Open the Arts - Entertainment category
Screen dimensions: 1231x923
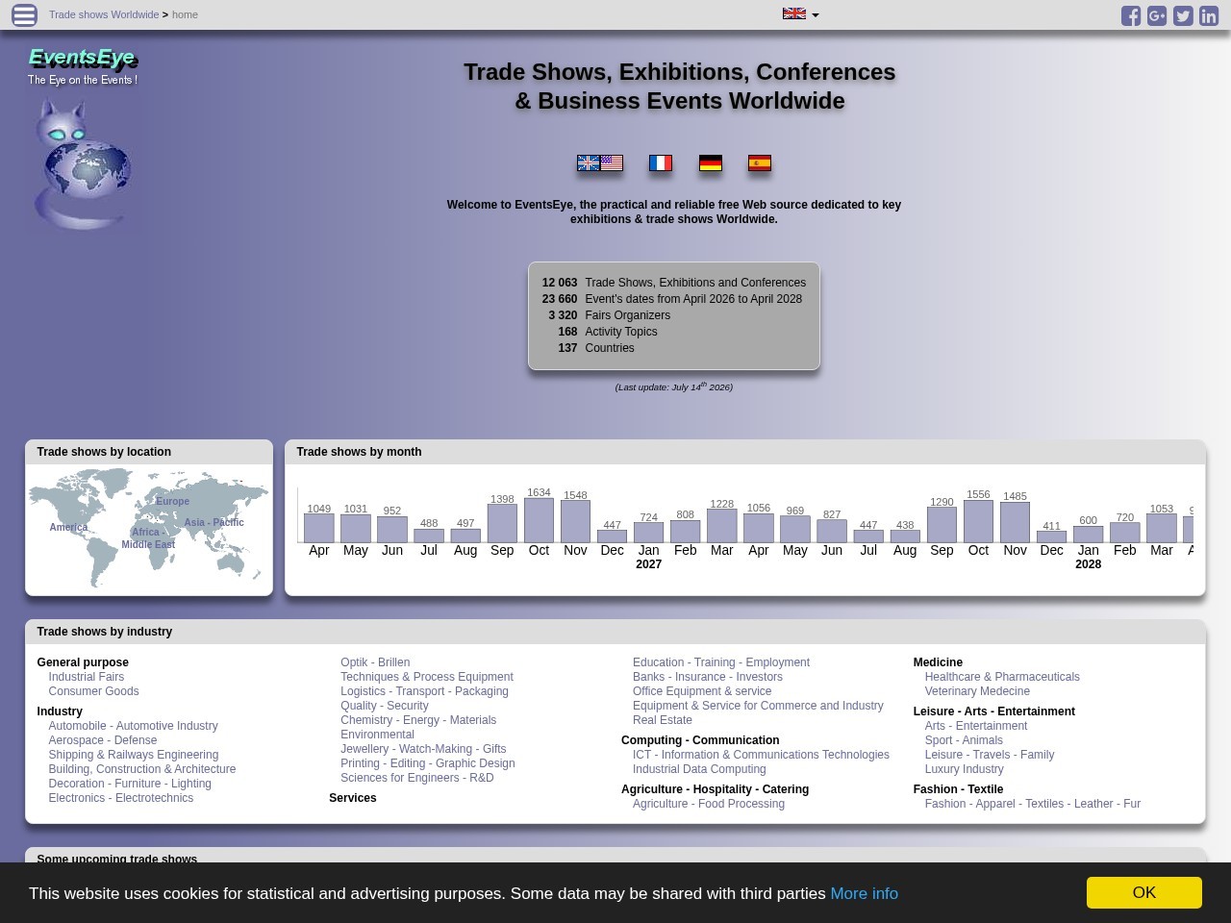(x=976, y=726)
